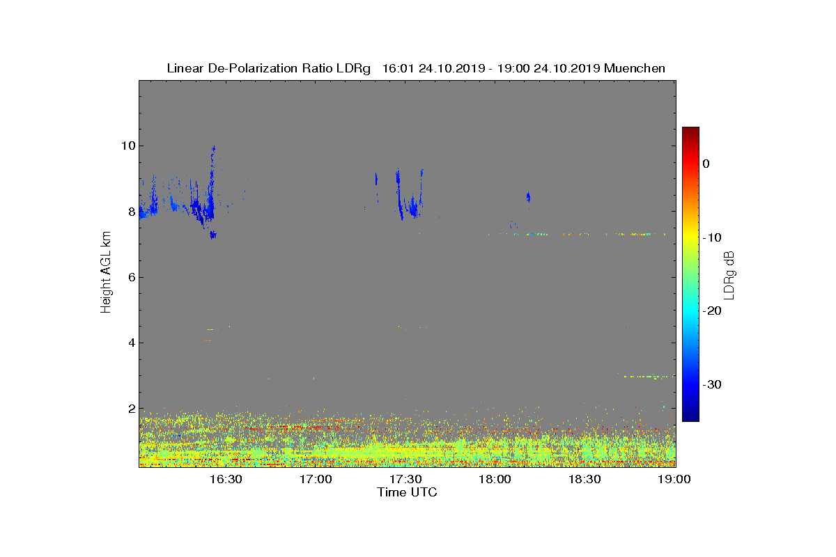Click the 18:00 time tick label
Viewport: 836px width, 557px height.
pos(495,480)
